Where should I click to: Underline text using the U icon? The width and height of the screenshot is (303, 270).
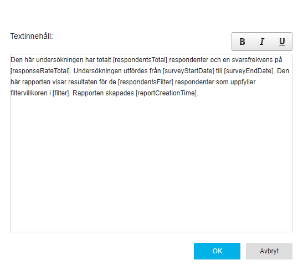coord(282,42)
